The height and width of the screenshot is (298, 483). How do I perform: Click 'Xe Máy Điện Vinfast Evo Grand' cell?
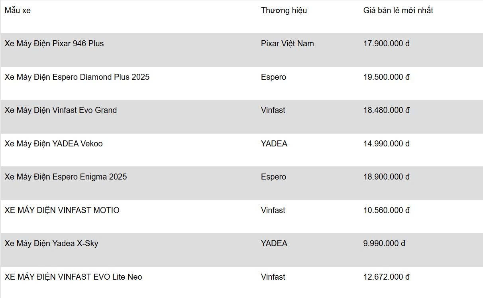tap(61, 111)
